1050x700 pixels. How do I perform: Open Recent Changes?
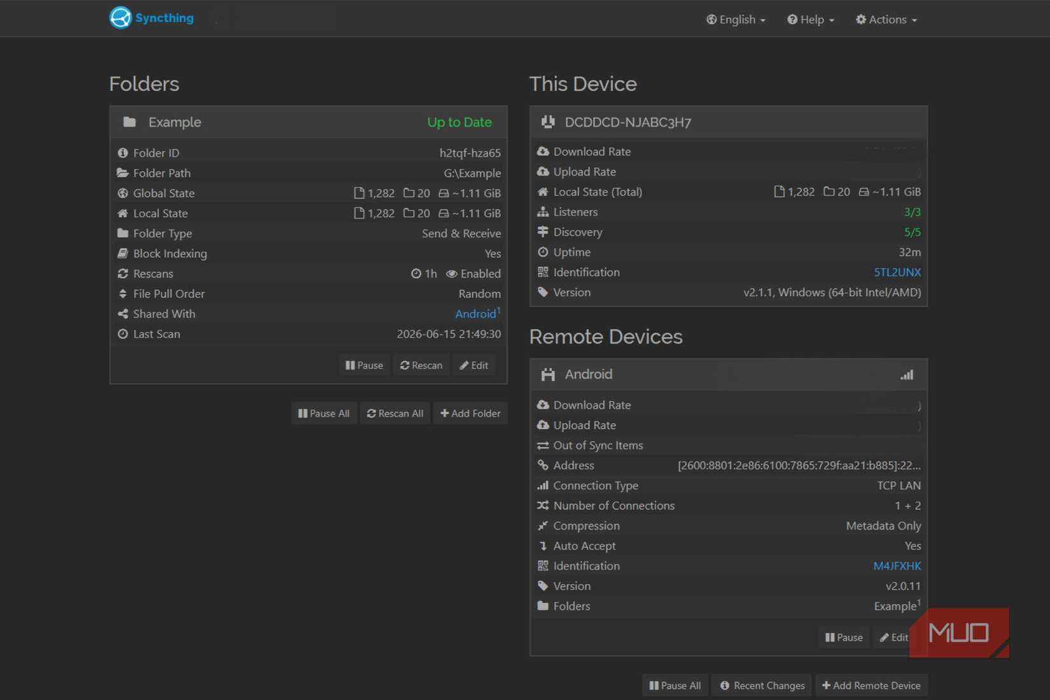(762, 685)
